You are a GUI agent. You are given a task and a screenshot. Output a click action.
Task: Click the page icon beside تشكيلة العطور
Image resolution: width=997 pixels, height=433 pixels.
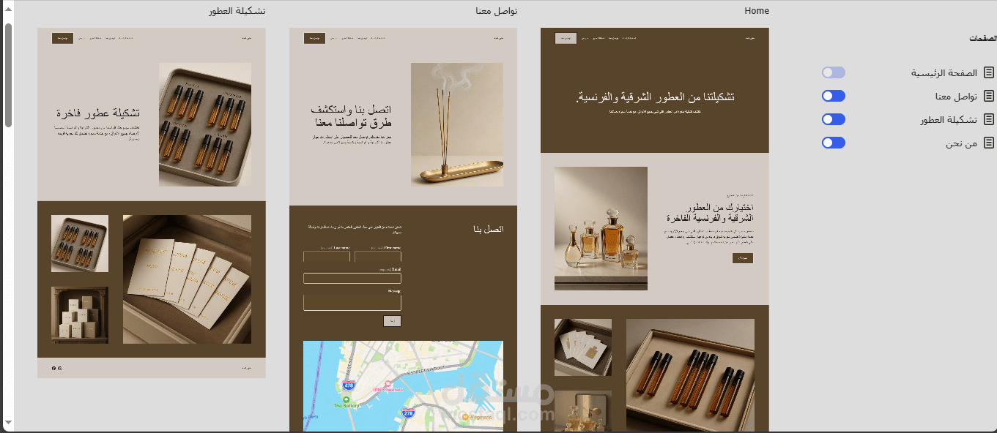click(989, 119)
